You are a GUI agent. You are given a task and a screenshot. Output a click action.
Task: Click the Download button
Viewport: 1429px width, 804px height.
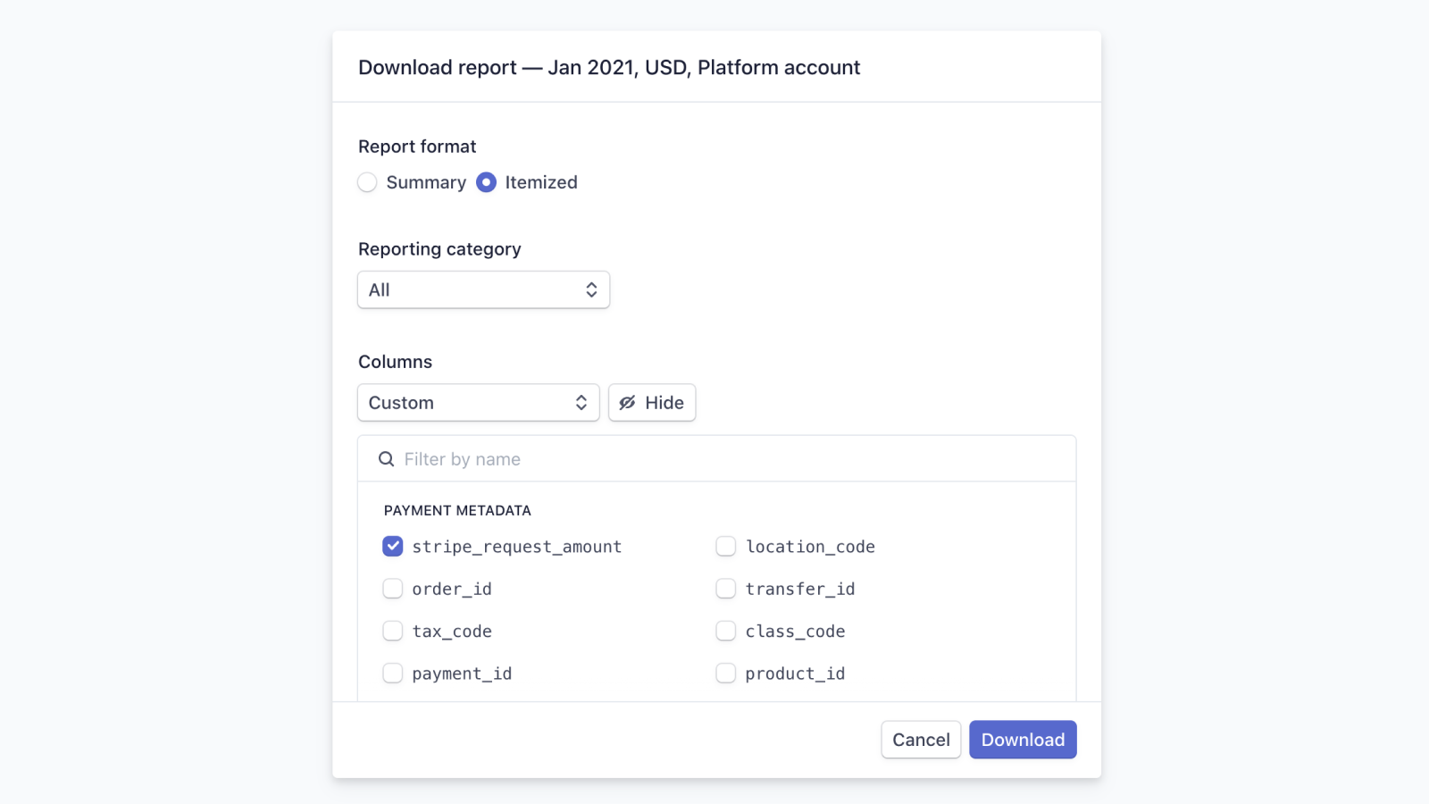(x=1023, y=740)
